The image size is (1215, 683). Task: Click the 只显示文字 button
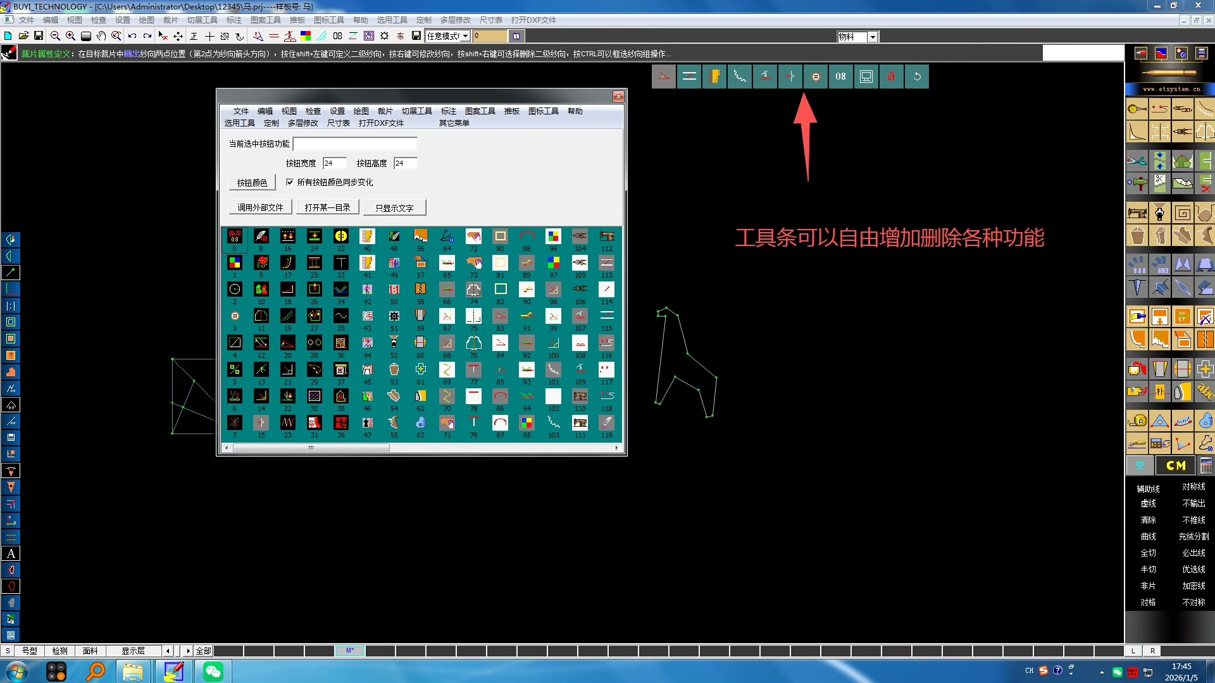[x=394, y=207]
